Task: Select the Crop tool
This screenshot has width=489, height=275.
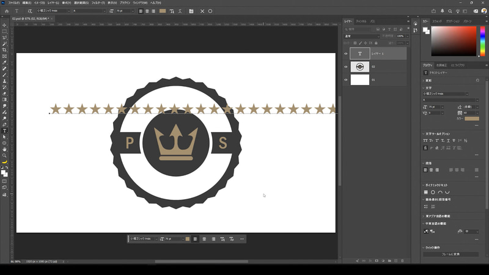Action: click(x=4, y=50)
